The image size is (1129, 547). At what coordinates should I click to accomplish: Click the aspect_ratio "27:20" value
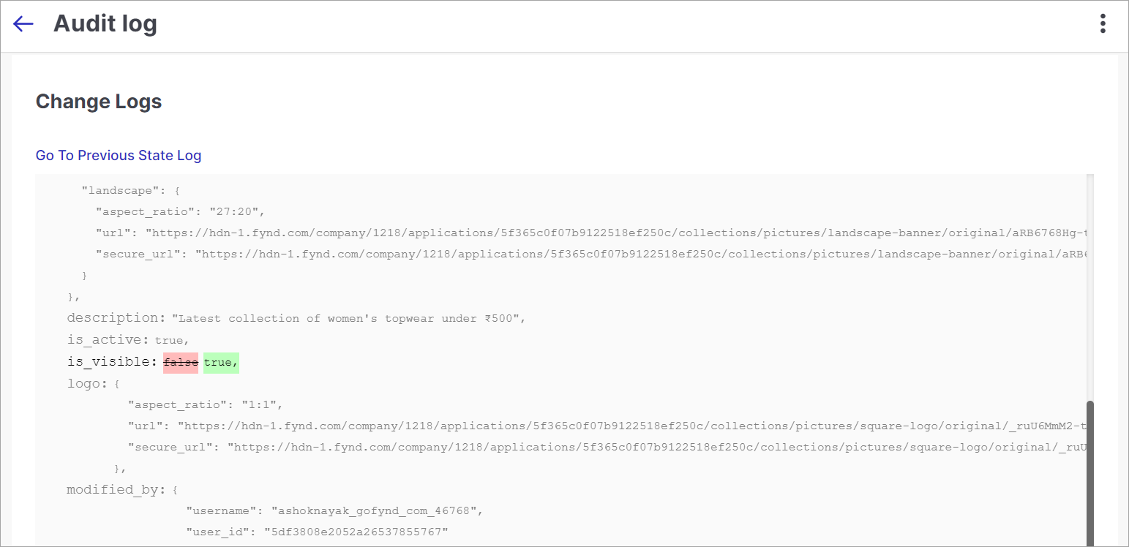[236, 212]
